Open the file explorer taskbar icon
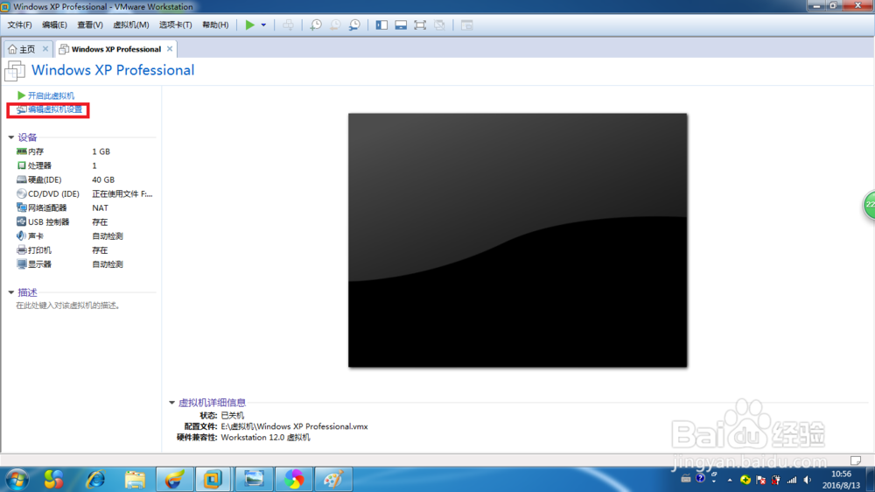The height and width of the screenshot is (492, 875). (x=135, y=479)
